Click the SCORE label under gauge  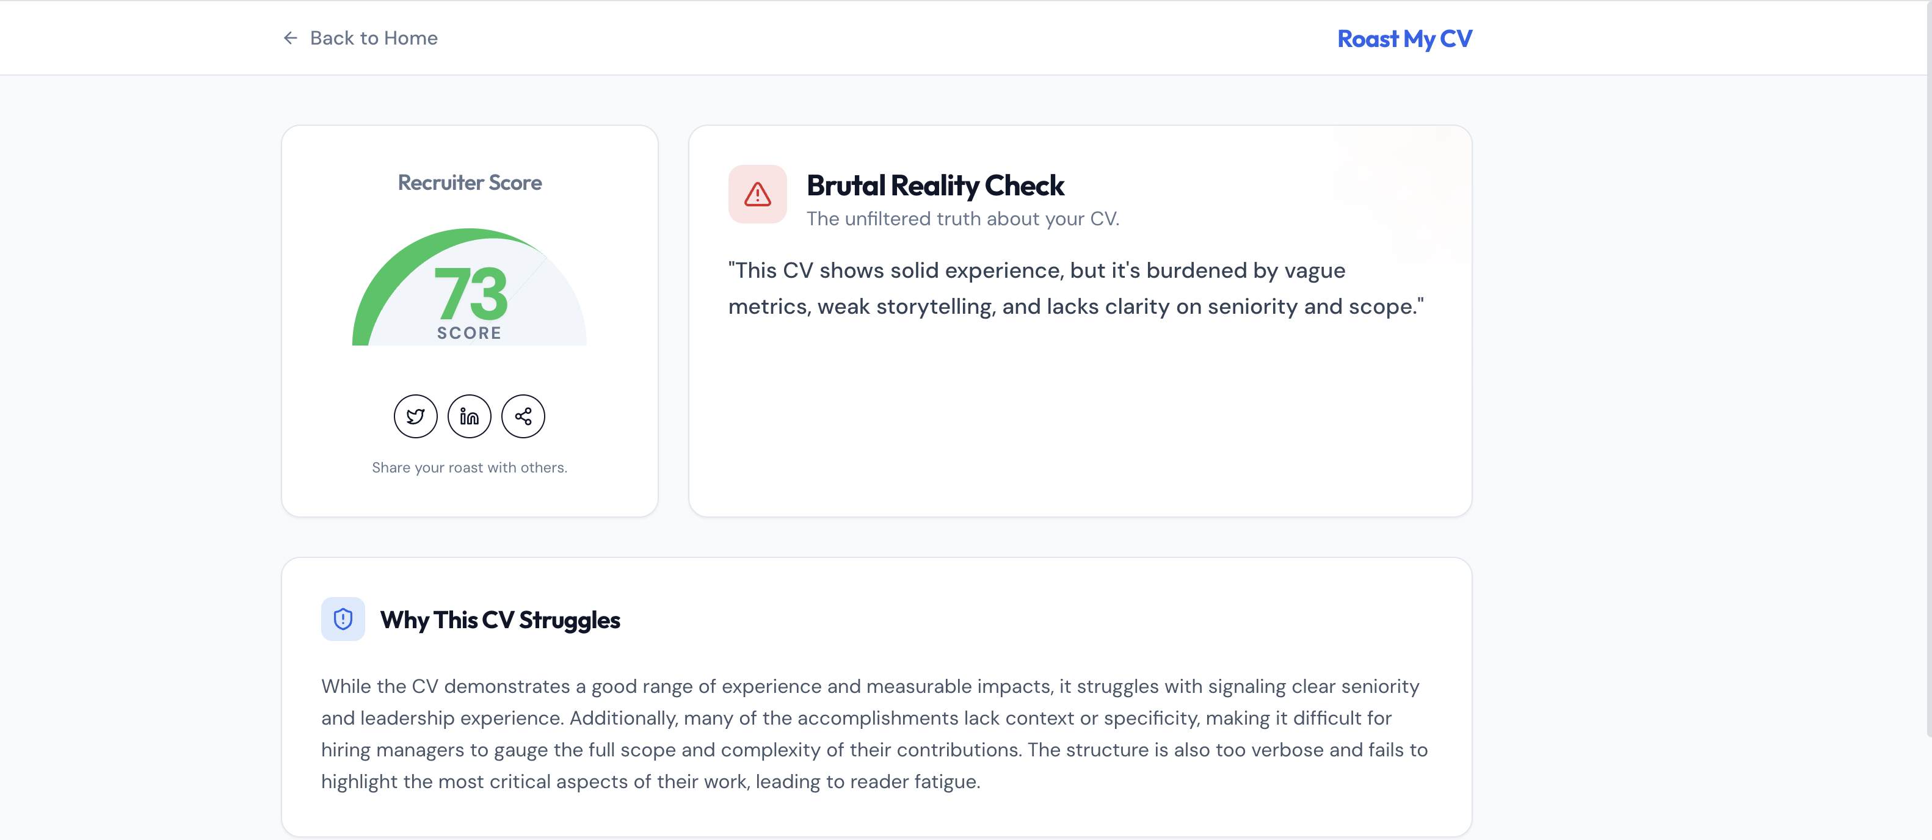(x=470, y=332)
